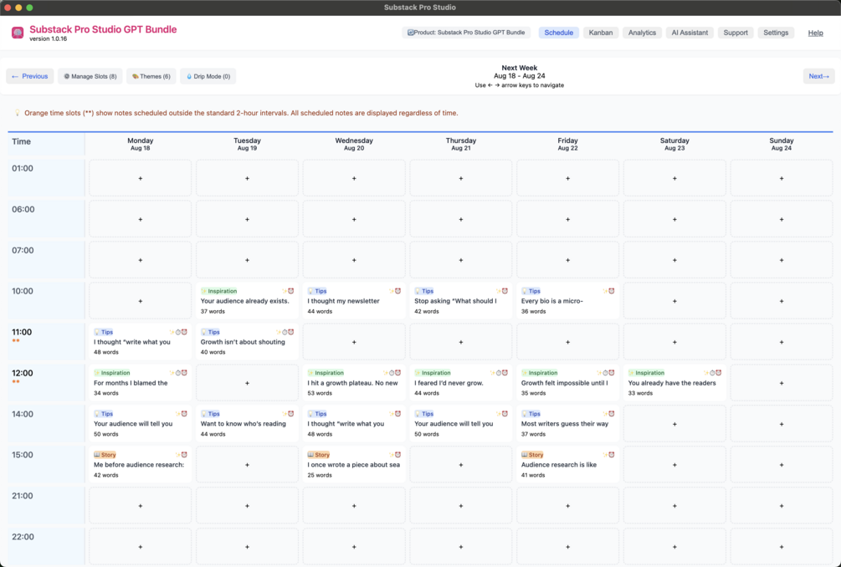Click the sparkle icon on 'I hit a growth plateau' note
The image size is (841, 567).
(386, 373)
